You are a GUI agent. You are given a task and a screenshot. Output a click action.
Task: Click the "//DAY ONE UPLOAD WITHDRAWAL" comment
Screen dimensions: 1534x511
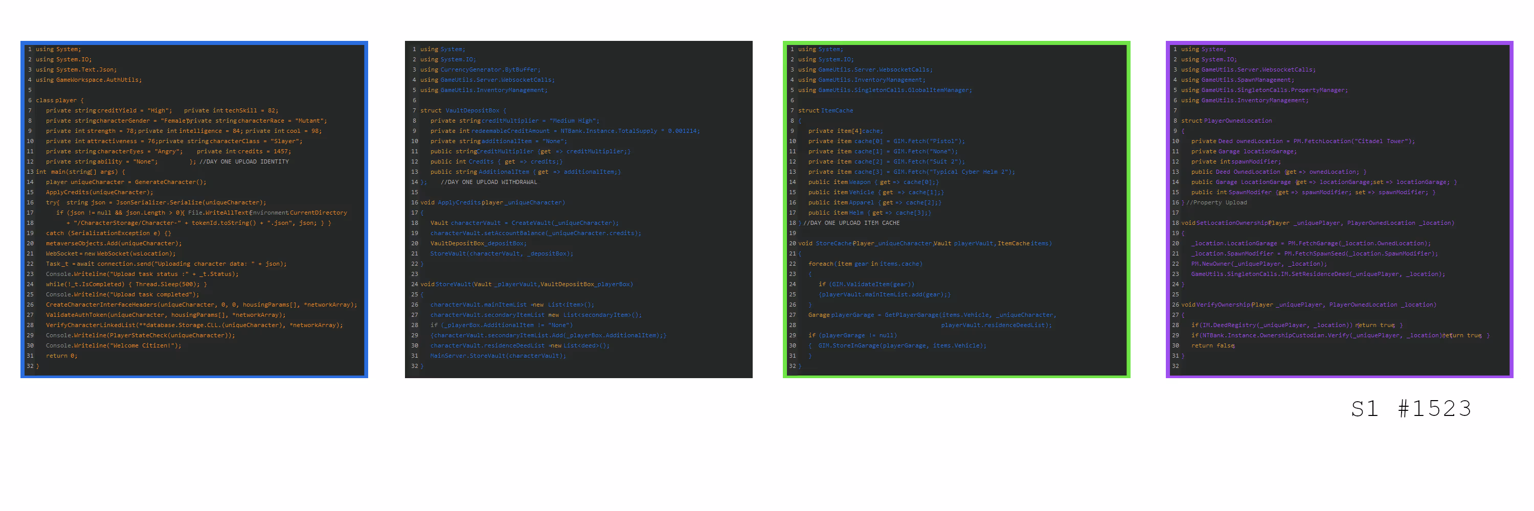point(488,182)
